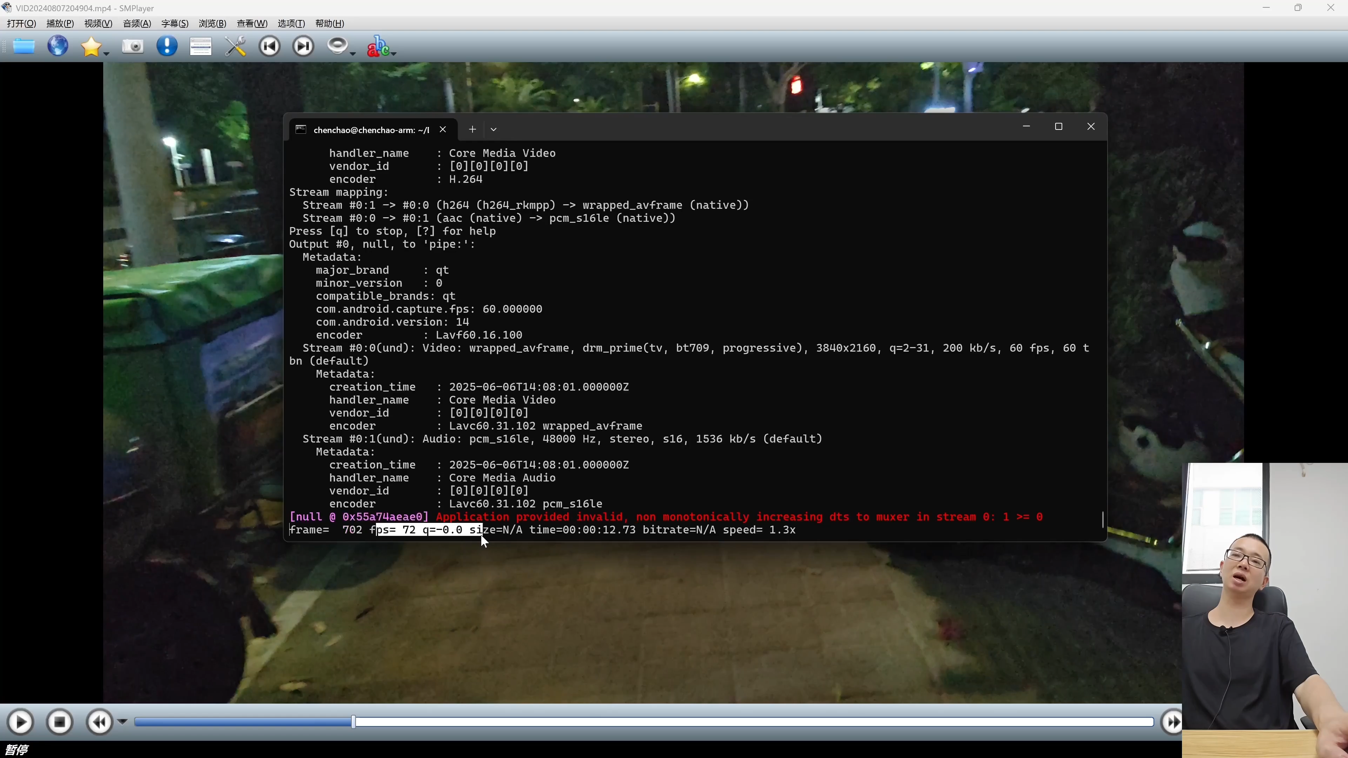Click the favorites star icon
Image resolution: width=1348 pixels, height=758 pixels.
pos(92,47)
